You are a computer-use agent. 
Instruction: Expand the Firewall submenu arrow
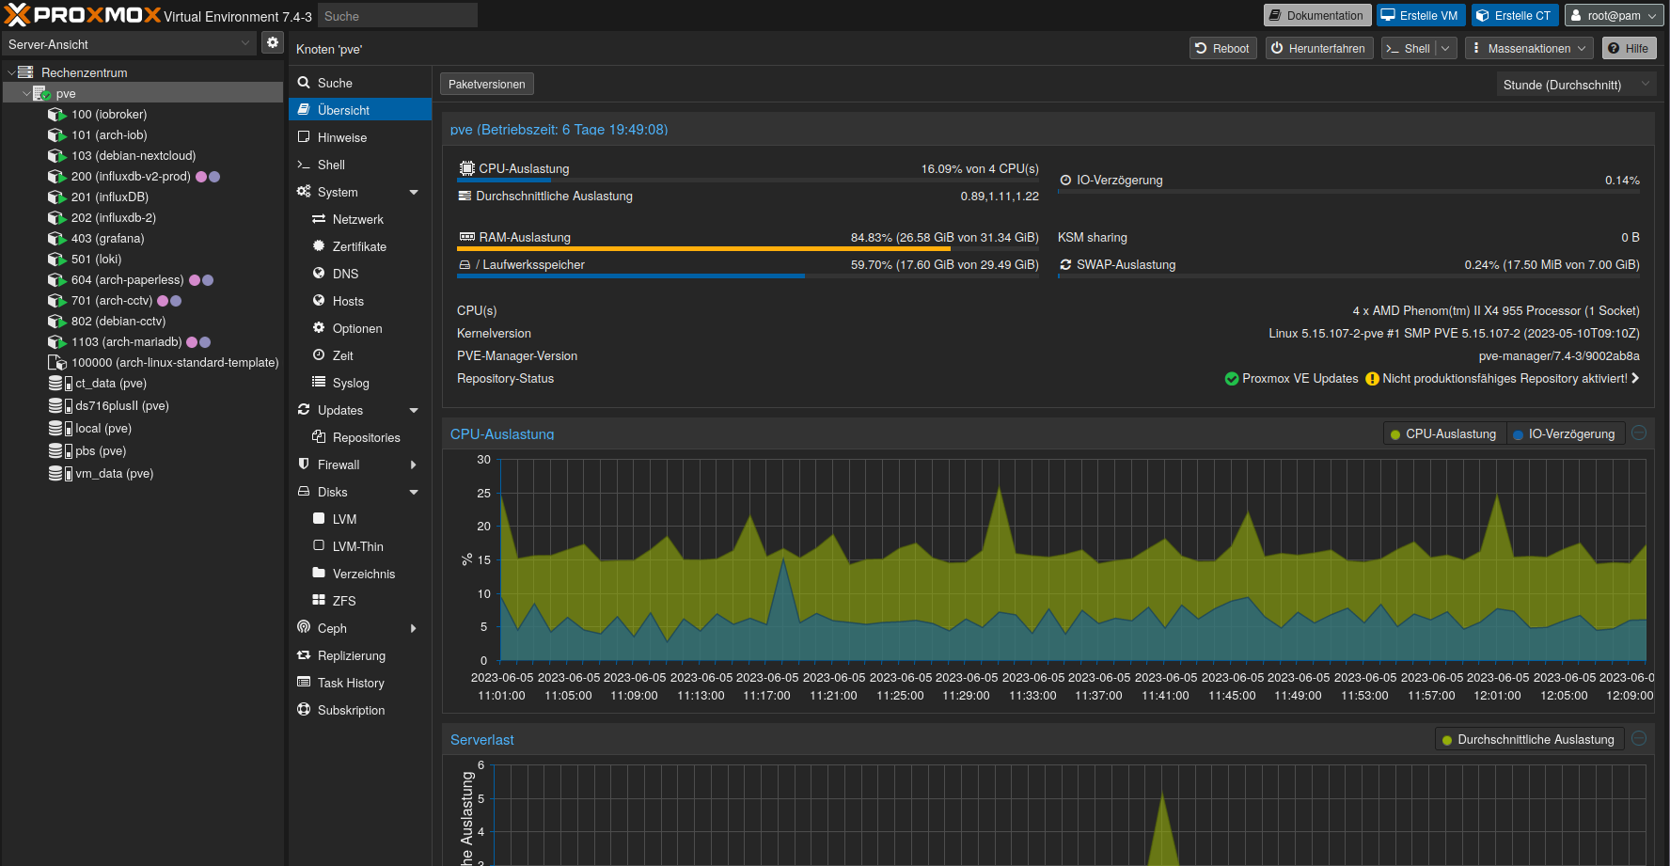pyautogui.click(x=414, y=464)
